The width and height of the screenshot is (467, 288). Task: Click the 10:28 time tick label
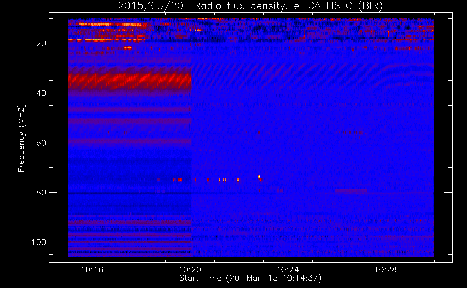(386, 270)
